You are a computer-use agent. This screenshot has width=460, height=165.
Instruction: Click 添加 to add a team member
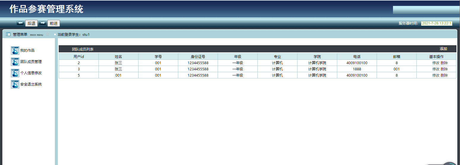[x=443, y=49]
